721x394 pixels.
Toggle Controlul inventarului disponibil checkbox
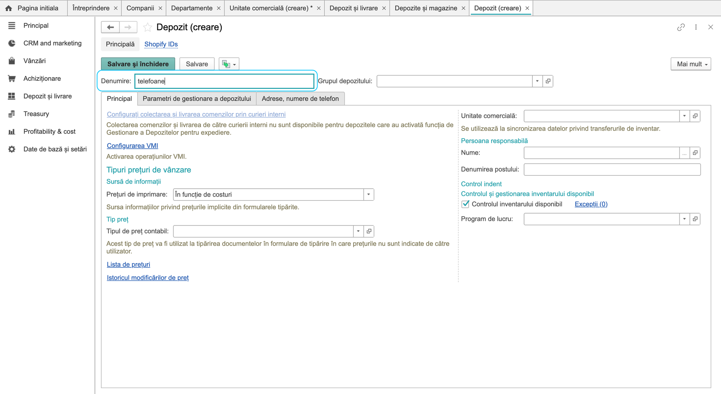466,204
